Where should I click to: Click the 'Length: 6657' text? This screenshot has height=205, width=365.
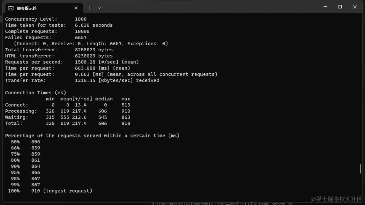pyautogui.click(x=104, y=44)
